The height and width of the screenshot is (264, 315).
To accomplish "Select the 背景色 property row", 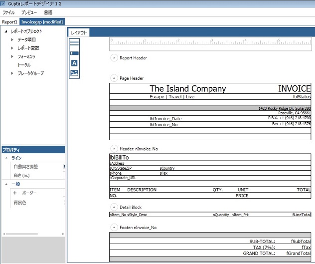I will 38,203.
